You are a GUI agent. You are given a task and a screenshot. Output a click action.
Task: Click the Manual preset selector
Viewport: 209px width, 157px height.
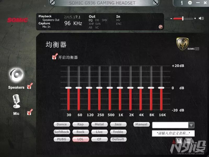(141, 124)
